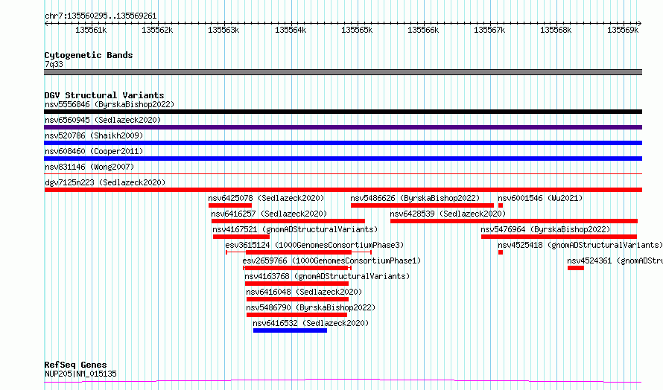
Task: Click the nsv608460 (Cooper2011) label
Action: pyautogui.click(x=94, y=151)
